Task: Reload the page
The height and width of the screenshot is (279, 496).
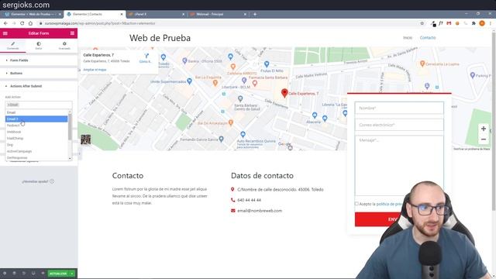Action: point(22,23)
